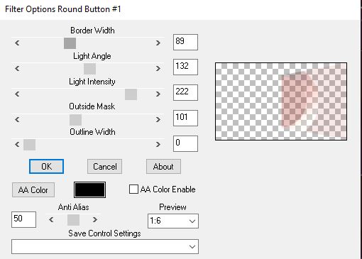Open the About dialog
The height and width of the screenshot is (259, 362).
(x=163, y=167)
